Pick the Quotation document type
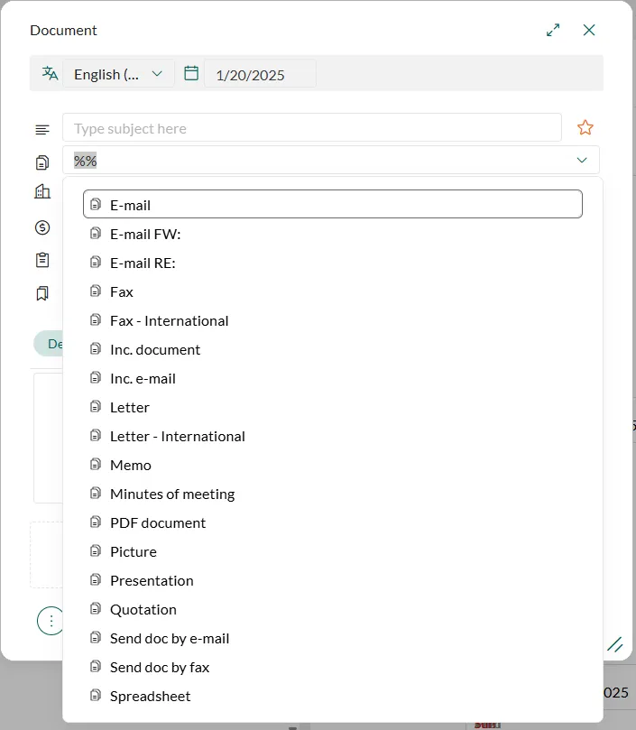The image size is (636, 730). (x=143, y=609)
